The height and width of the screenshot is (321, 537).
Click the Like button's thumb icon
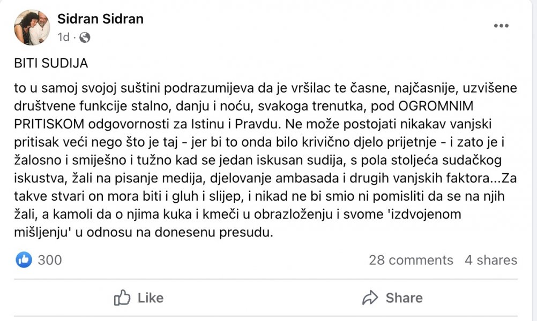click(123, 297)
